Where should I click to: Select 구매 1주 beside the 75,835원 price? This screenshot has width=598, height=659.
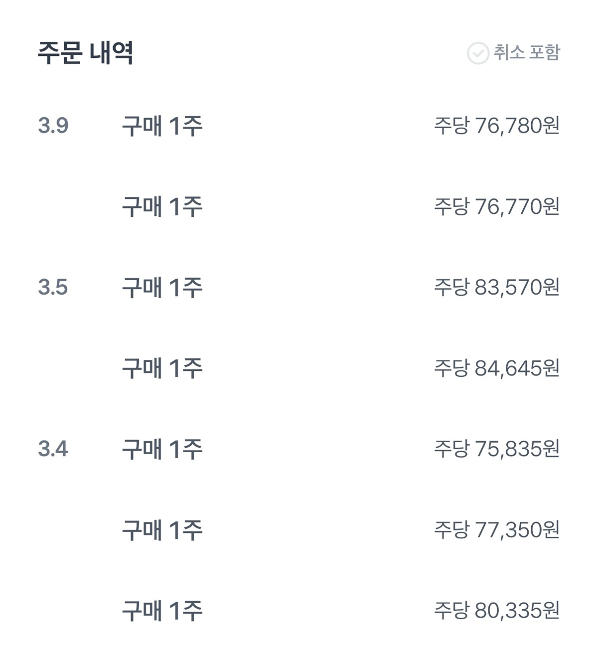click(x=162, y=449)
